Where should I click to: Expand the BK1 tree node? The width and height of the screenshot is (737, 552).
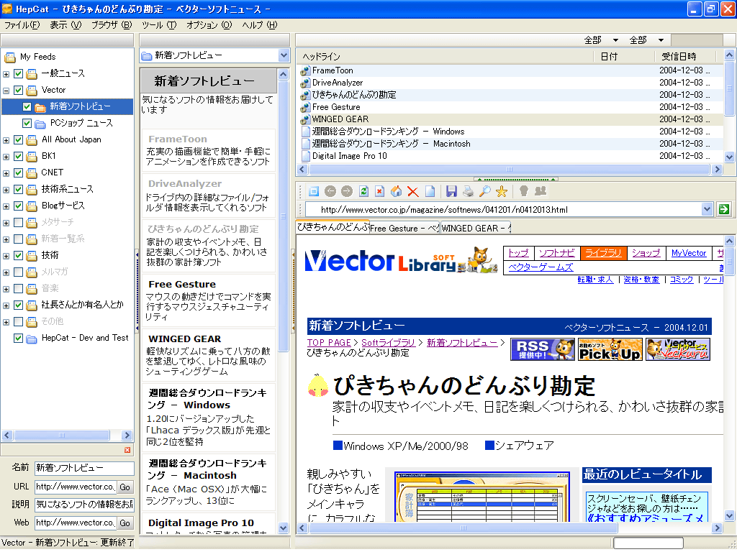point(6,157)
